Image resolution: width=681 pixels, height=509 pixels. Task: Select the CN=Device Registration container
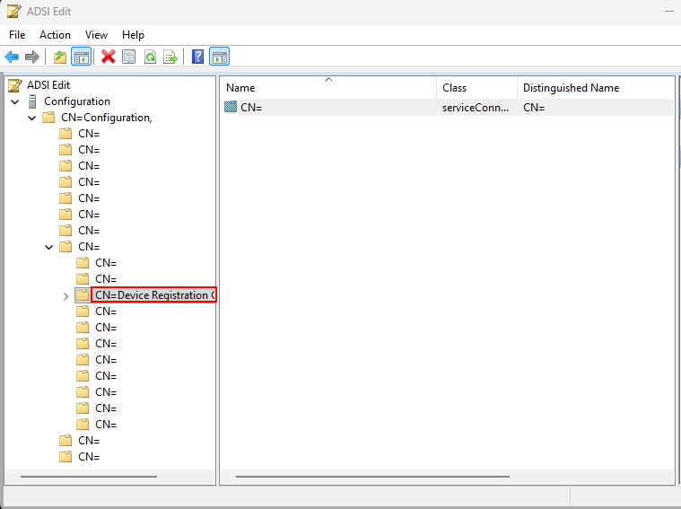coord(153,295)
